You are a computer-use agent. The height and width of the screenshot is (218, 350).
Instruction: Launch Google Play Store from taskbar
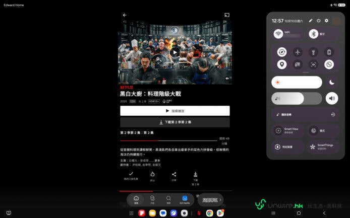click(x=220, y=213)
